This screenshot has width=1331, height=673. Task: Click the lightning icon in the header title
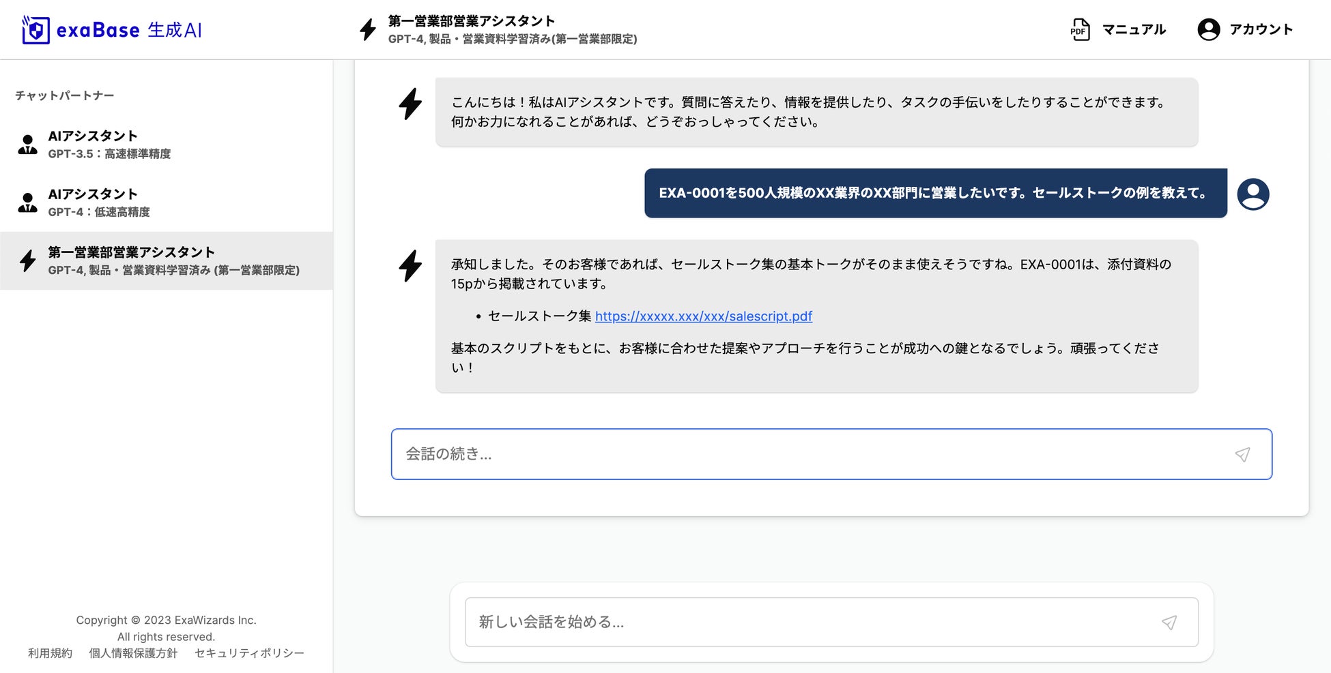click(368, 30)
